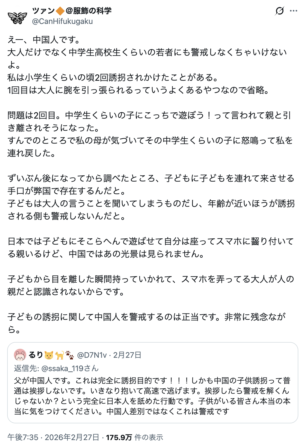The height and width of the screenshot is (447, 306).
Task: Click the Grok slashed-circle icon
Action: (279, 11)
